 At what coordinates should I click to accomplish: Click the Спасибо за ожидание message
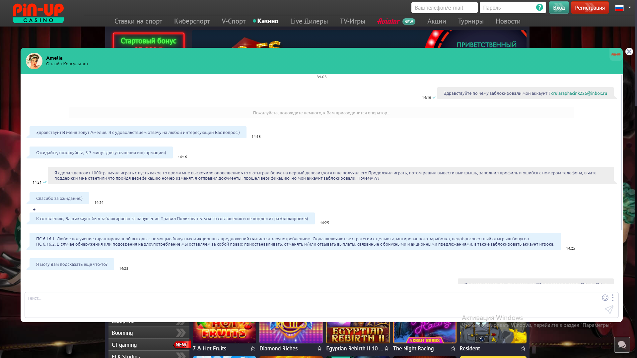click(59, 198)
